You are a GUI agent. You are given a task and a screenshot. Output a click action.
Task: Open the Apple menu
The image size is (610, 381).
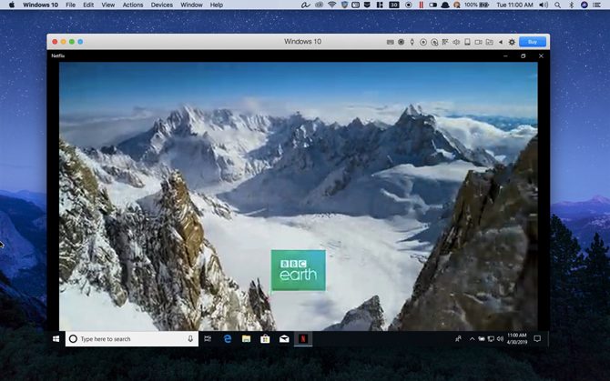[x=12, y=5]
